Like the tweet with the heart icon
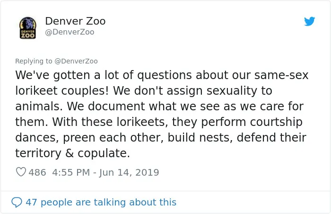Screen dimensions: 331x214 [21, 172]
